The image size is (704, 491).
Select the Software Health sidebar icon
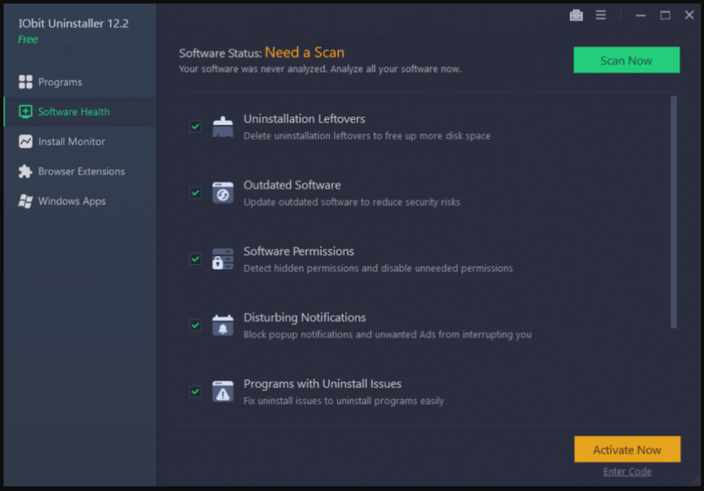pyautogui.click(x=25, y=111)
